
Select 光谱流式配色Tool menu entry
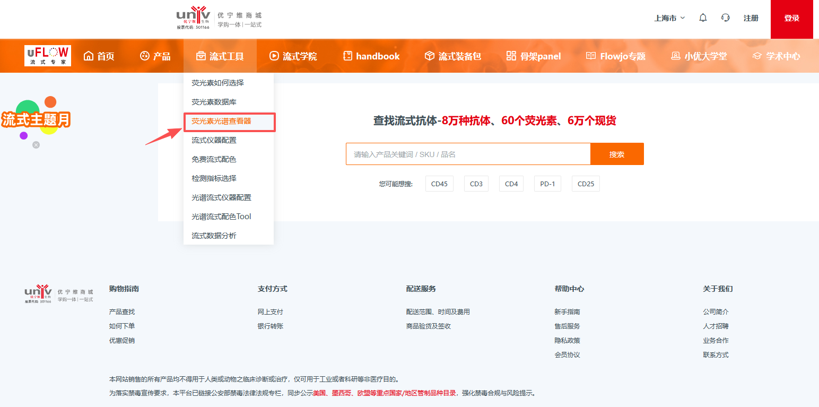229,217
